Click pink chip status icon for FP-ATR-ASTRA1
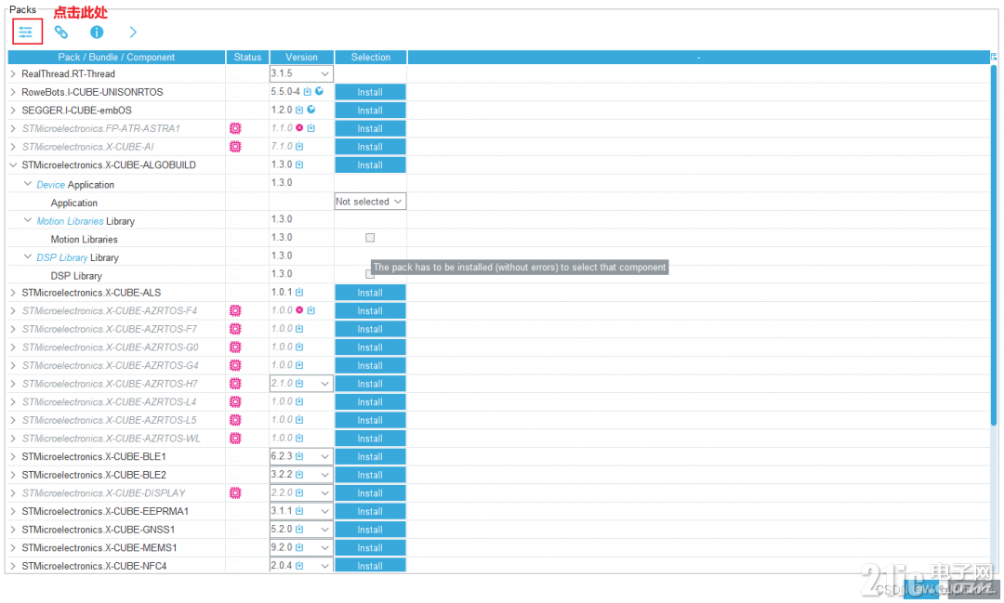 tap(235, 128)
